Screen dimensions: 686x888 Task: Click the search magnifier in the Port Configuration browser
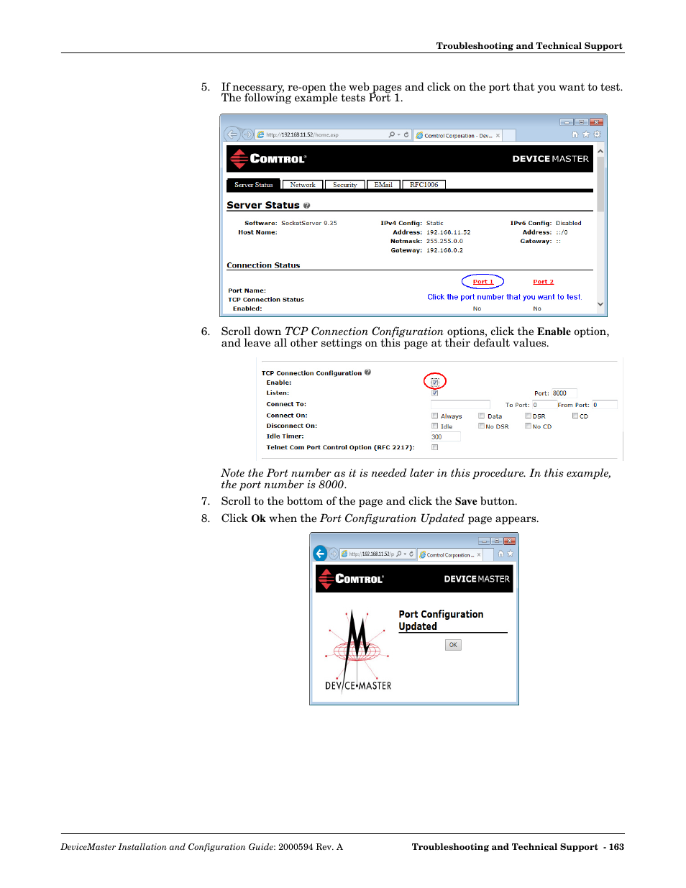pos(399,554)
